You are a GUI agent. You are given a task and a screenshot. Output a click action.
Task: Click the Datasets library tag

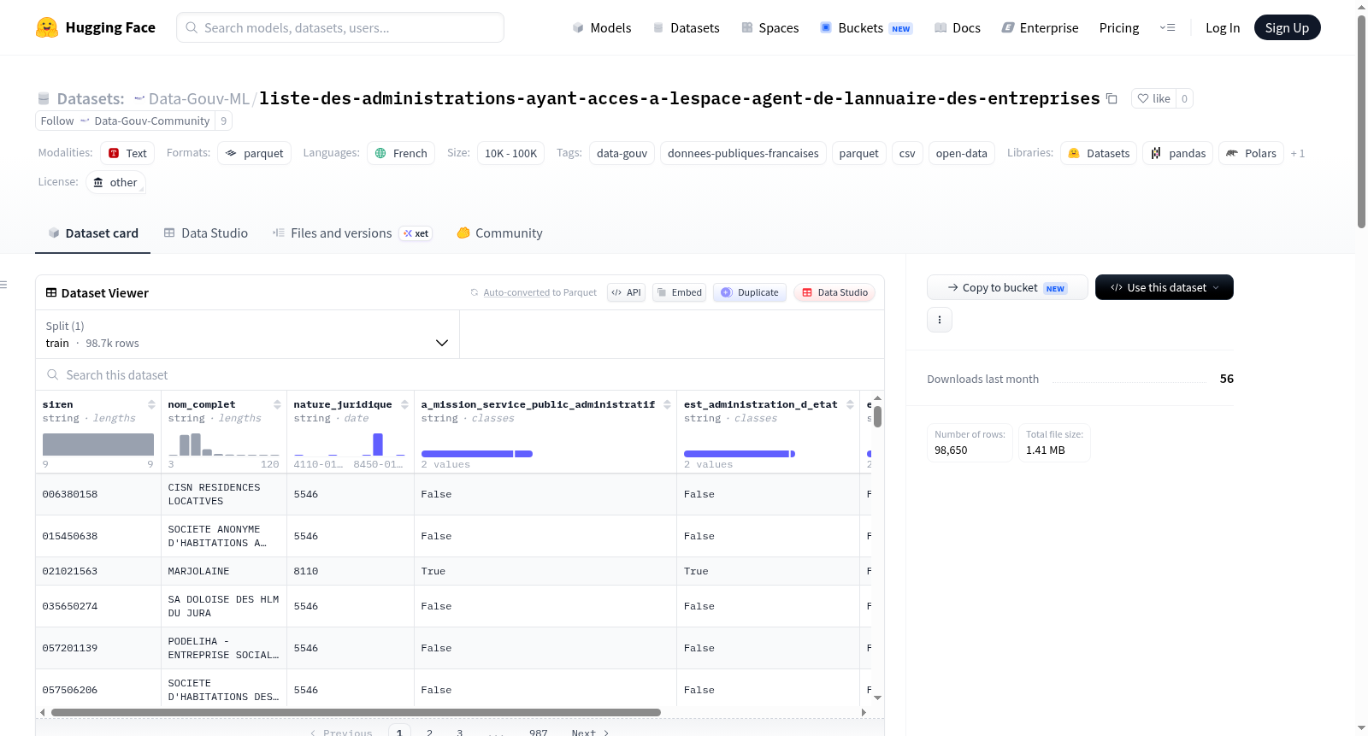coord(1099,153)
